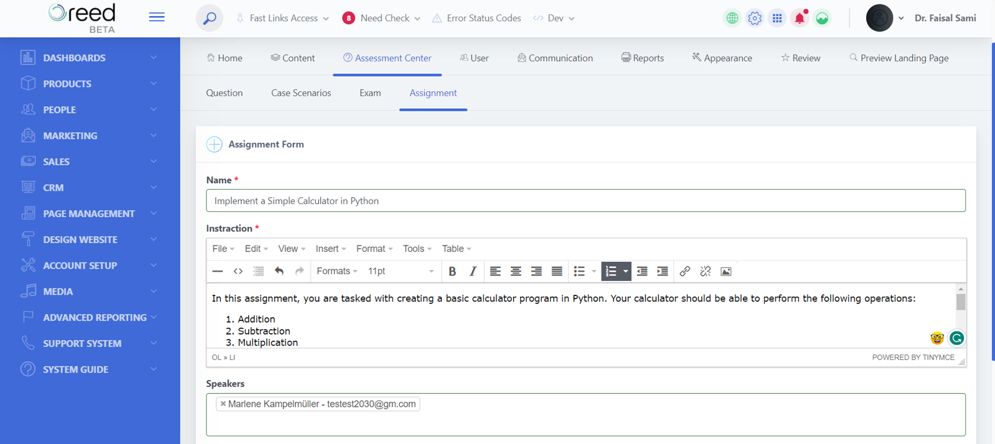Click the green status circle icon
This screenshot has width=995, height=444.
coord(821,18)
